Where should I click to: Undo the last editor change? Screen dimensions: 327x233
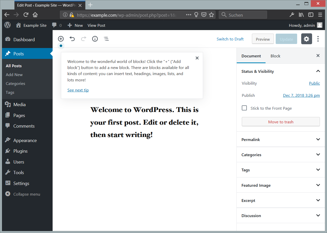(72, 39)
